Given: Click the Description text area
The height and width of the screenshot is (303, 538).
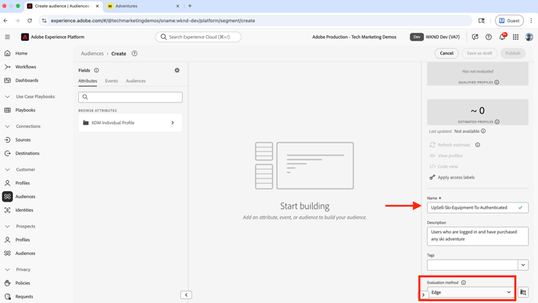Looking at the screenshot, I should 477,236.
